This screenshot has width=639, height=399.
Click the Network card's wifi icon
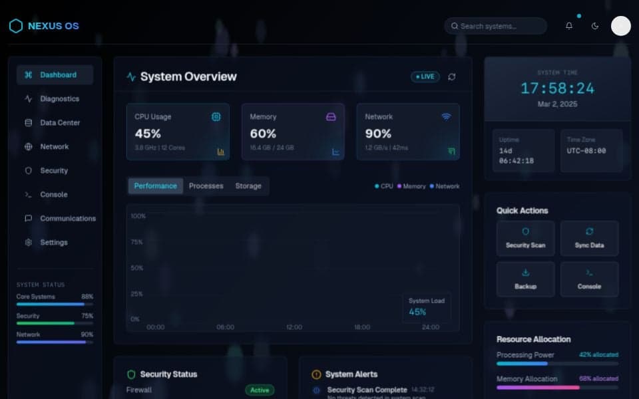(x=446, y=116)
